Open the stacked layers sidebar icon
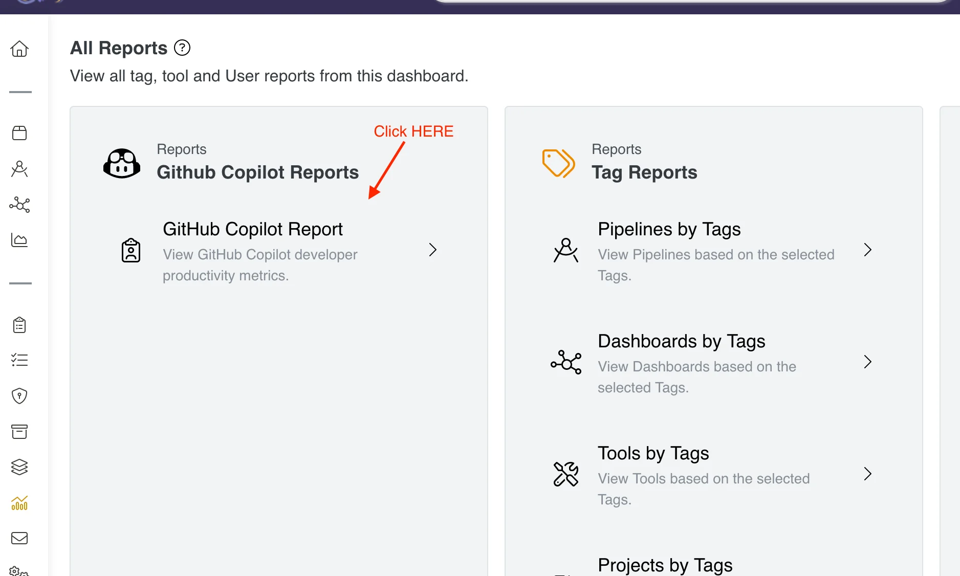Screen dimensions: 960x576 click(19, 467)
